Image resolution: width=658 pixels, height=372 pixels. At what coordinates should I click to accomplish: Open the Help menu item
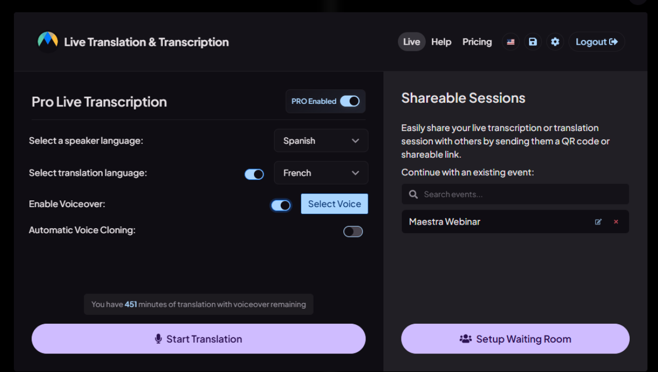click(x=441, y=42)
